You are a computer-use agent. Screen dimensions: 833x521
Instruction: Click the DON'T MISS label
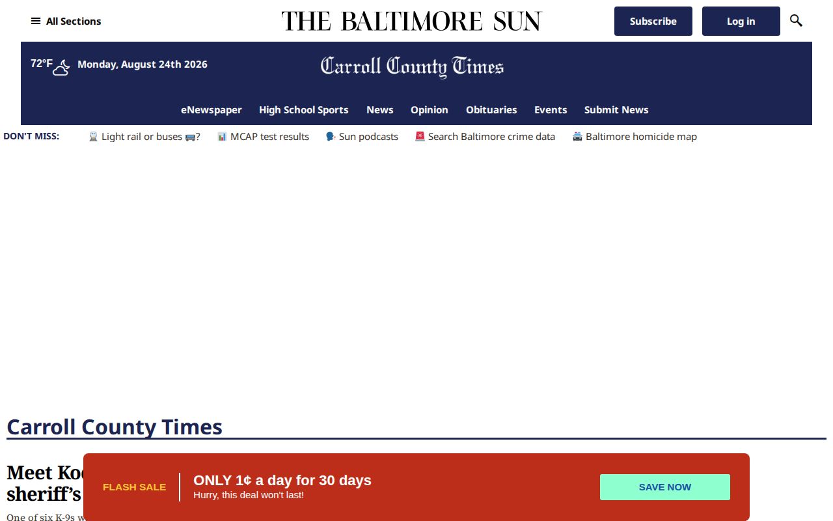tap(31, 136)
